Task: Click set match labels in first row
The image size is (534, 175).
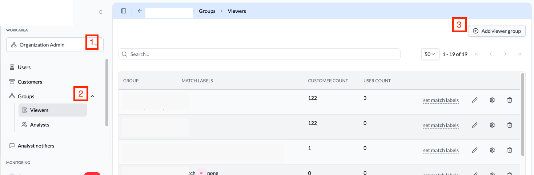Action: click(441, 100)
